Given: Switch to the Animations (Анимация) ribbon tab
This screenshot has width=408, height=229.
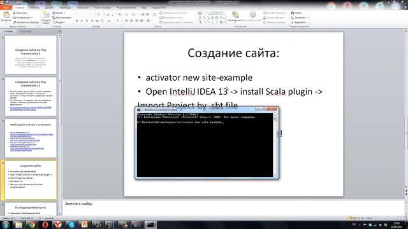Looking at the screenshot, I should pos(82,8).
